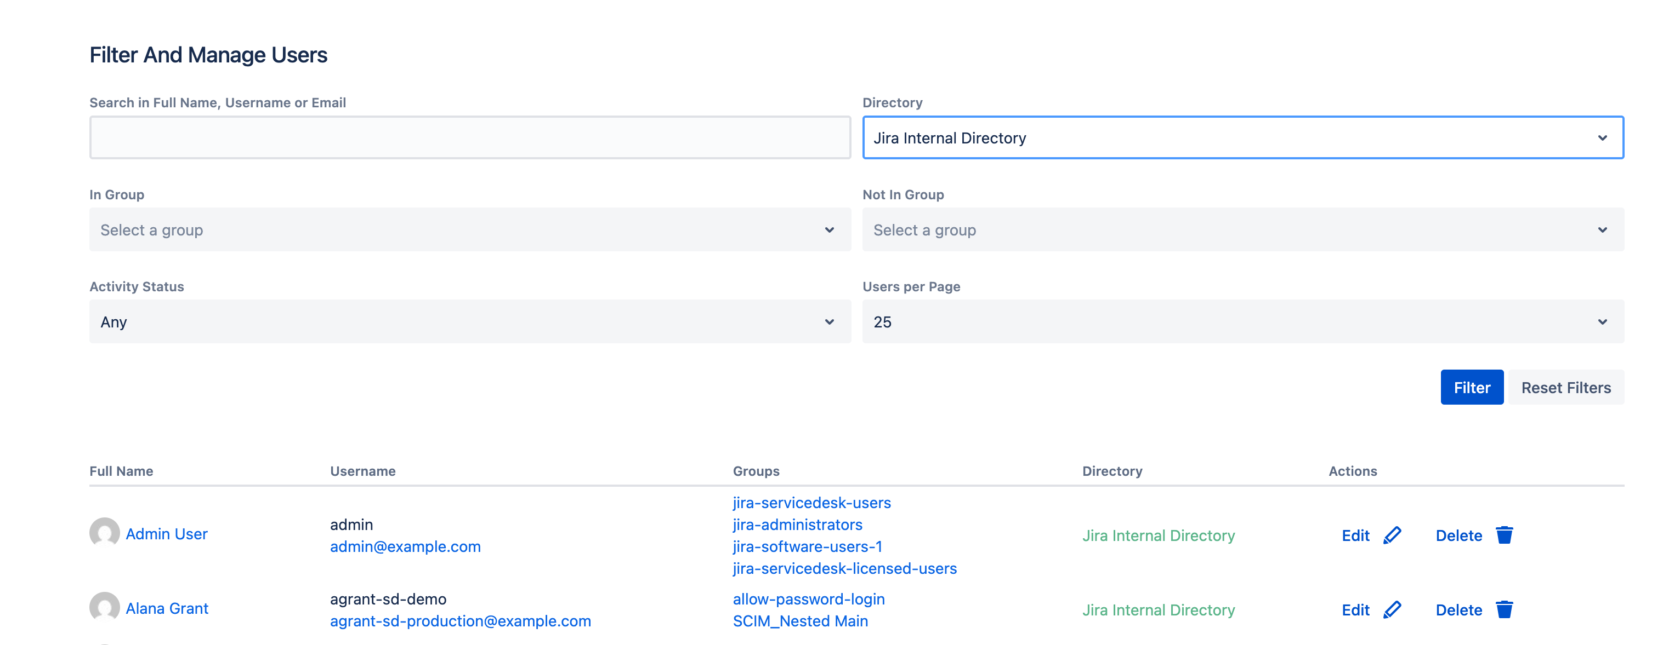Click the Actions column header
This screenshot has height=645, width=1680.
tap(1353, 470)
